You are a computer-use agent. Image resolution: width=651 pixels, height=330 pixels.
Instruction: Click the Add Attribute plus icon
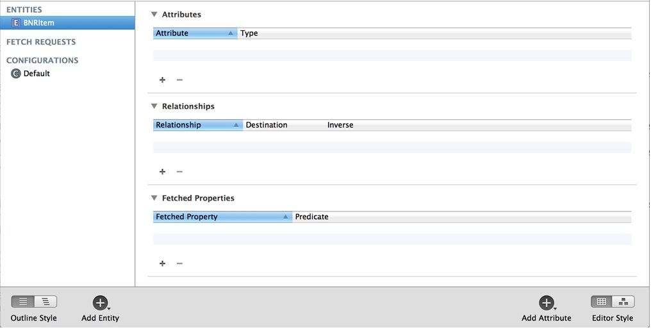click(x=547, y=303)
